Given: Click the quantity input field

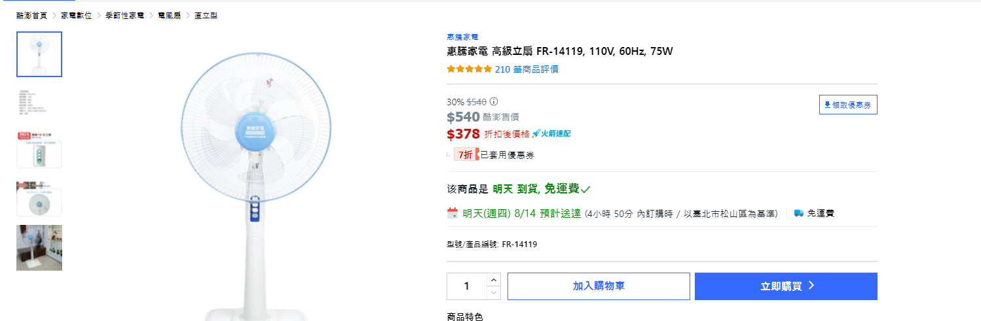Looking at the screenshot, I should [x=467, y=286].
